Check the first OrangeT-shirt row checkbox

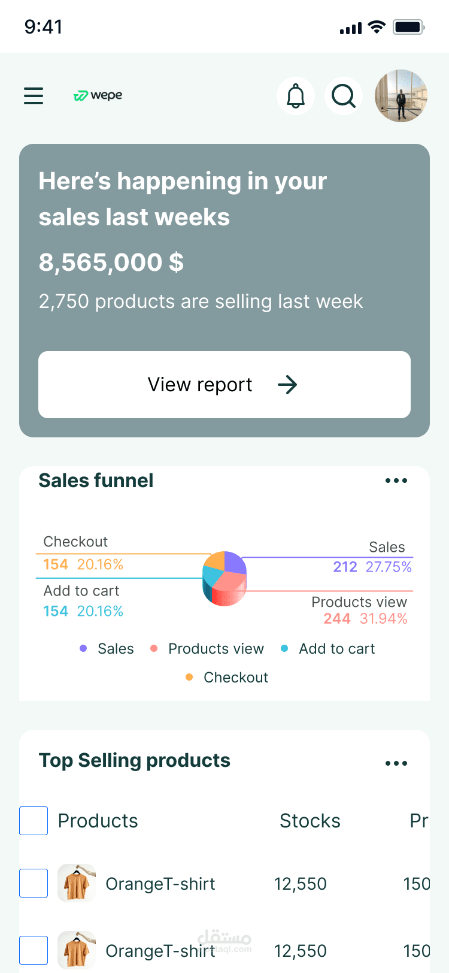(x=34, y=883)
